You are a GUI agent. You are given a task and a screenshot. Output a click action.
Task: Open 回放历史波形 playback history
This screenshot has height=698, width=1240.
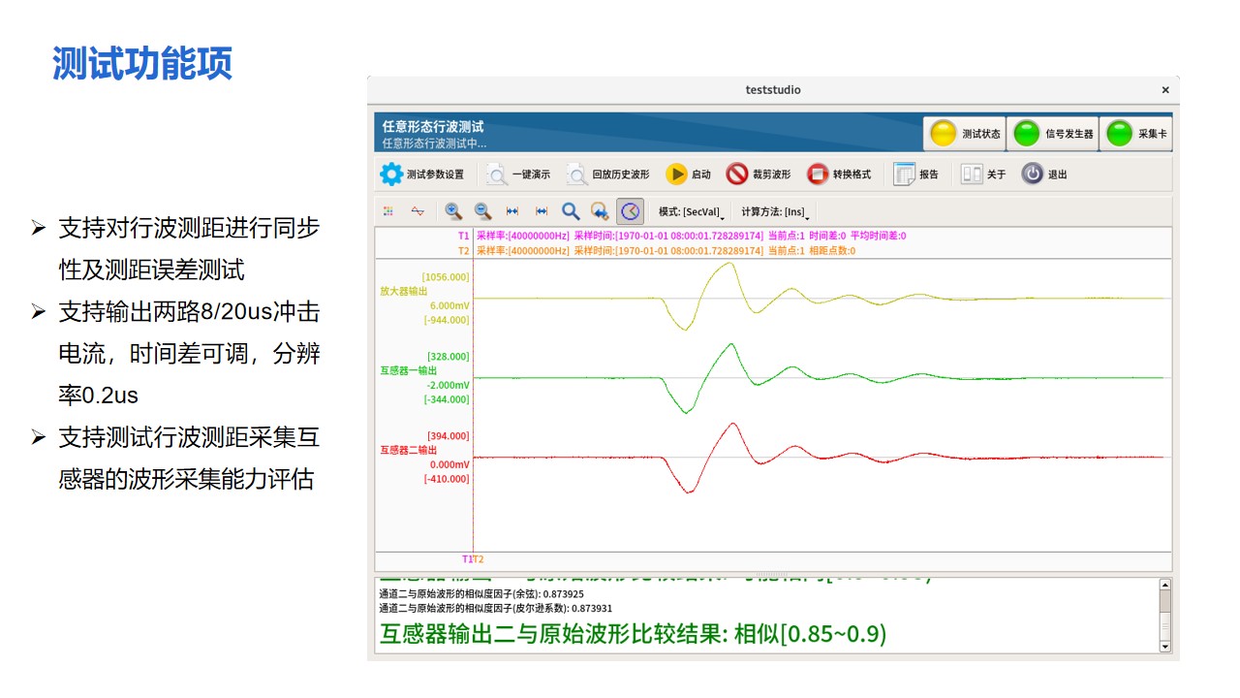point(577,174)
